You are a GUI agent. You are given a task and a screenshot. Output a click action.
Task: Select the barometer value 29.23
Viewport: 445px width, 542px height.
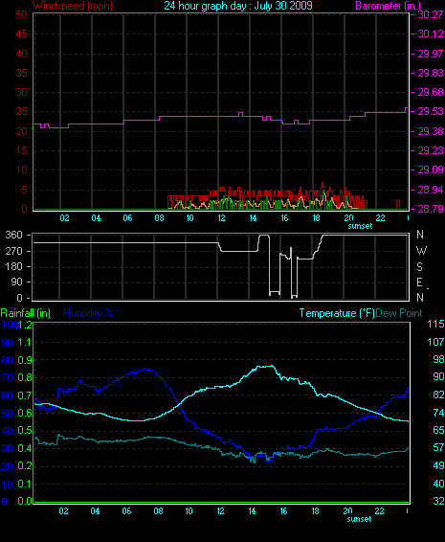[431, 150]
